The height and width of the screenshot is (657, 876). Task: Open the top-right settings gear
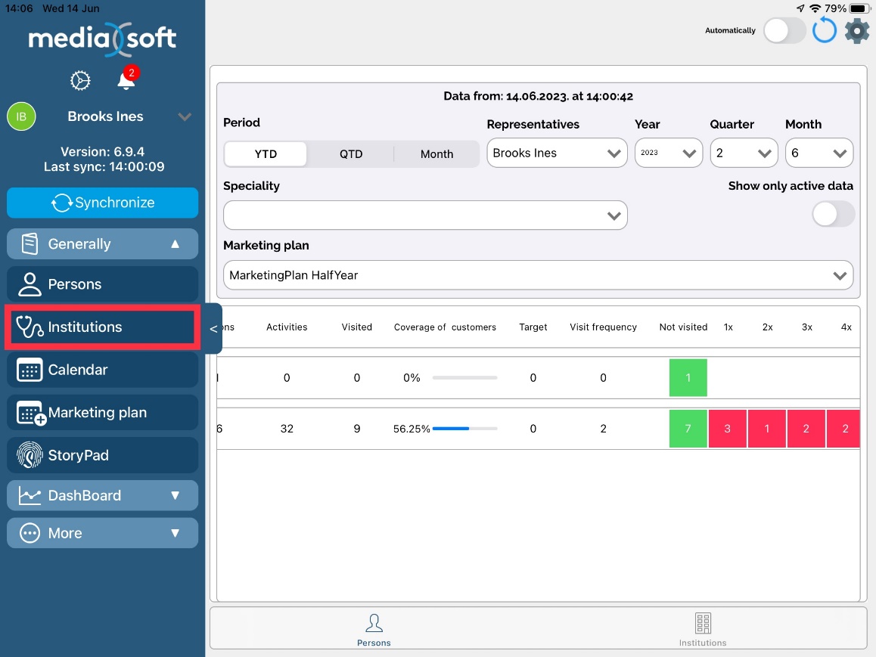point(857,31)
